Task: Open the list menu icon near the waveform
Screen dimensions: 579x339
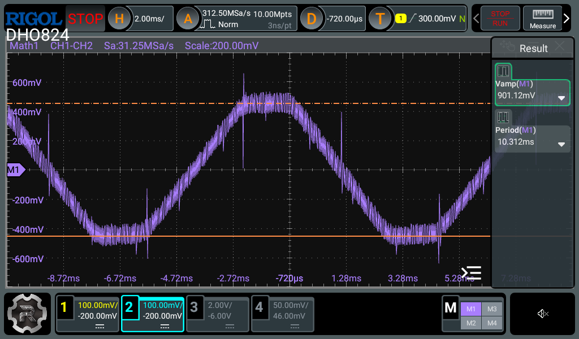Action: click(x=471, y=273)
